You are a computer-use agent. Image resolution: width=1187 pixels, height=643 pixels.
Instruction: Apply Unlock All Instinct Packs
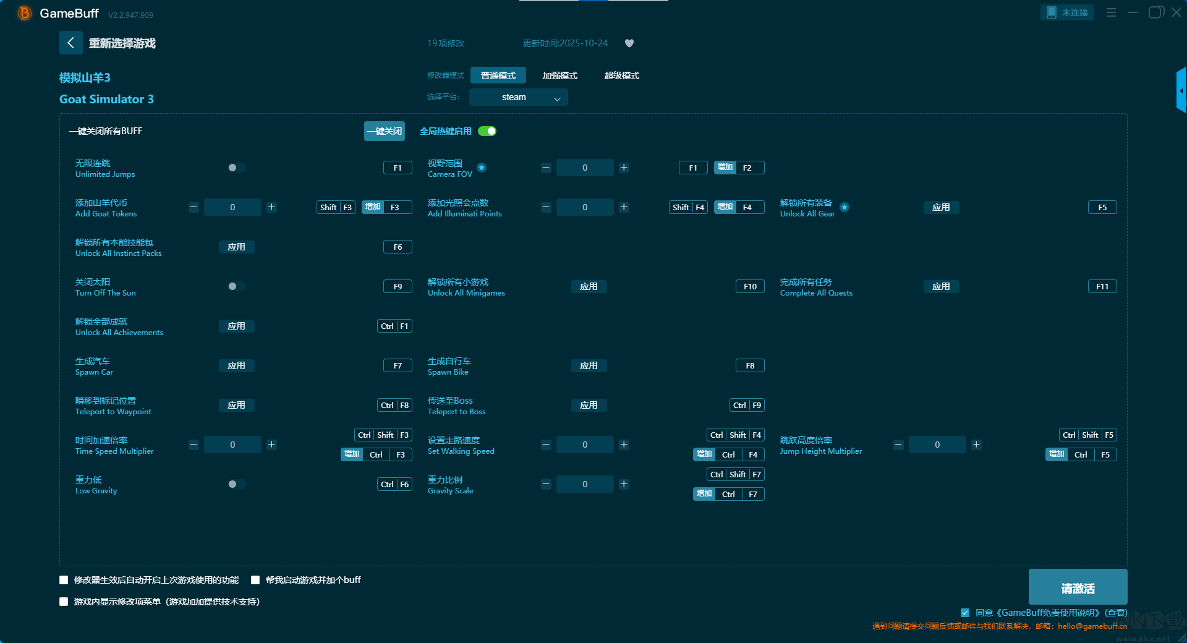click(236, 247)
